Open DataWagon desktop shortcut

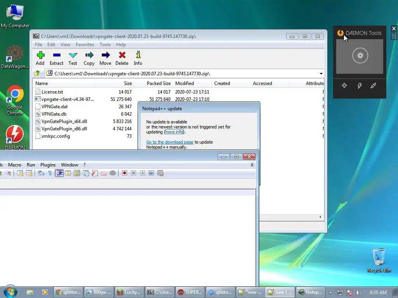point(15,57)
